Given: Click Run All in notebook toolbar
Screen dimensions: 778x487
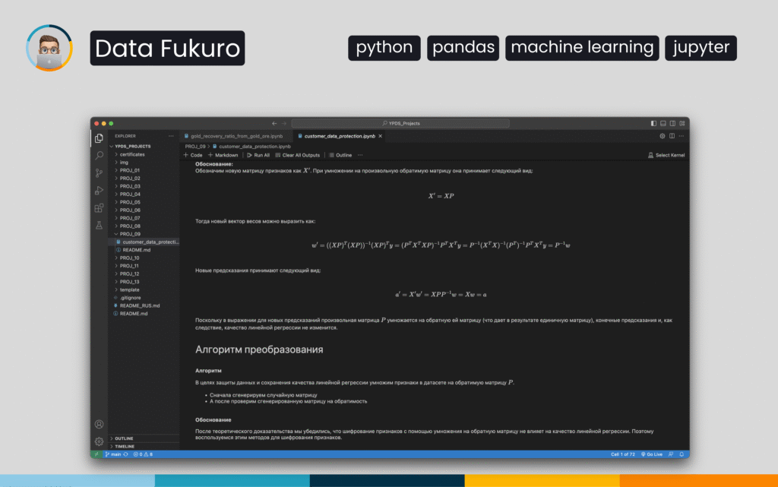Looking at the screenshot, I should click(x=258, y=155).
